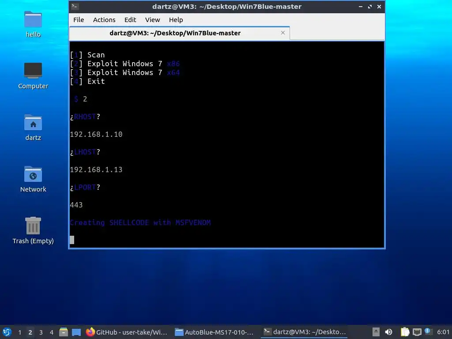The height and width of the screenshot is (339, 452).
Task: Switch to workspace 1
Action: point(19,332)
